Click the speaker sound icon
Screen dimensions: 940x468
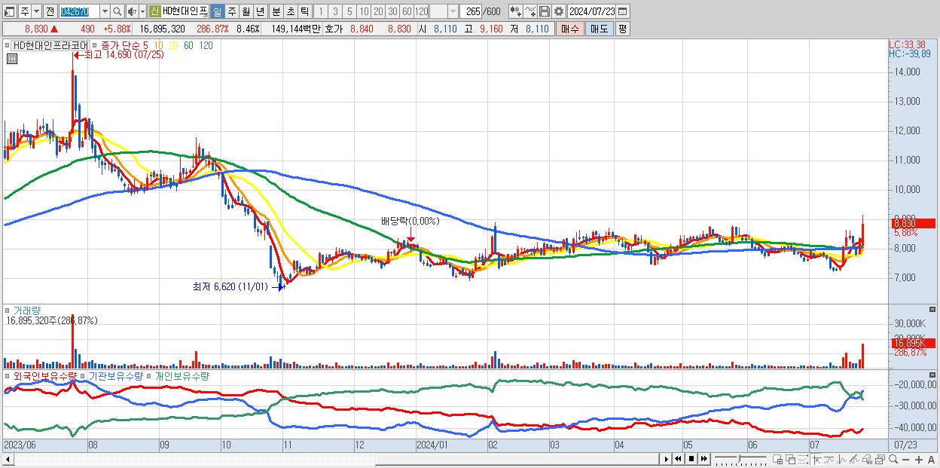tap(131, 11)
